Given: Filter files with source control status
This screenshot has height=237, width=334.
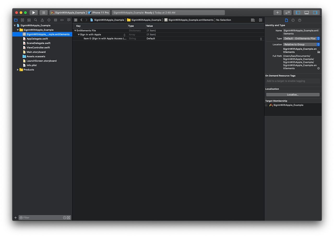Looking at the screenshot, I should click(68, 218).
